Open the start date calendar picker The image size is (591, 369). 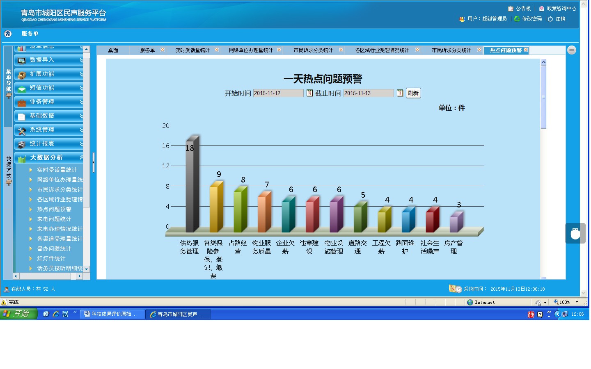coord(310,93)
